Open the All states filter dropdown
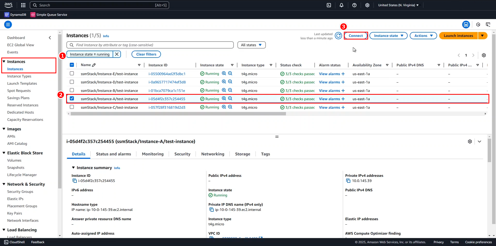 [x=251, y=45]
